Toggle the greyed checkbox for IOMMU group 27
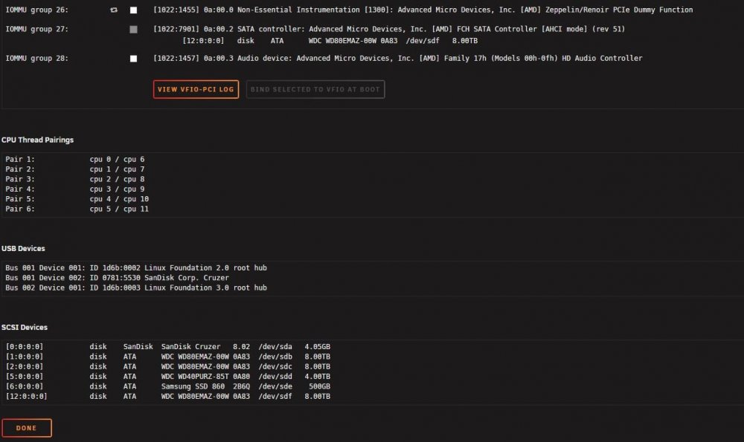 point(133,30)
